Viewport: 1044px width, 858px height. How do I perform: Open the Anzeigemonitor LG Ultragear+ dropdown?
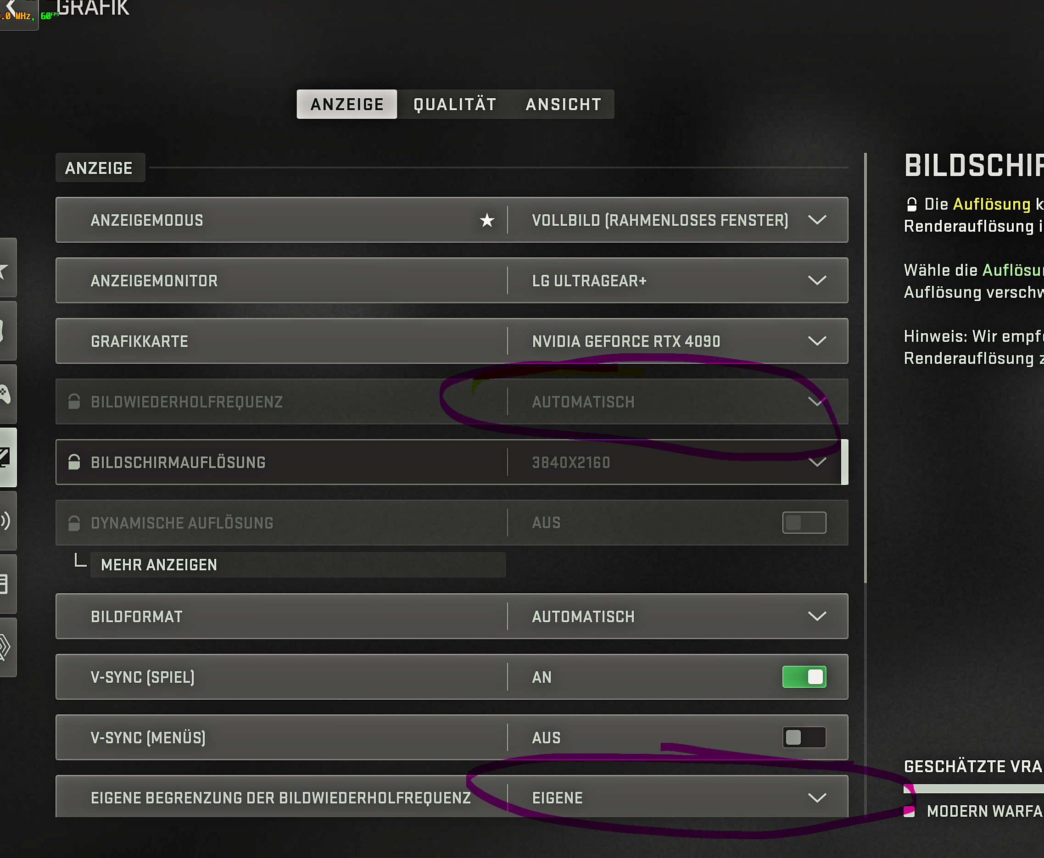tap(816, 281)
